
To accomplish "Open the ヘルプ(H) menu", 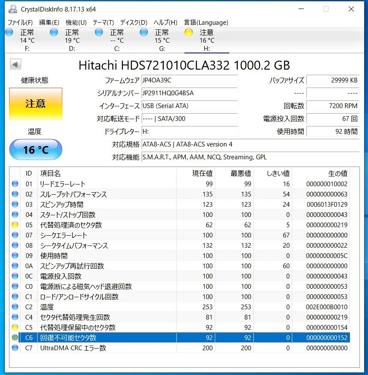I will pyautogui.click(x=166, y=23).
